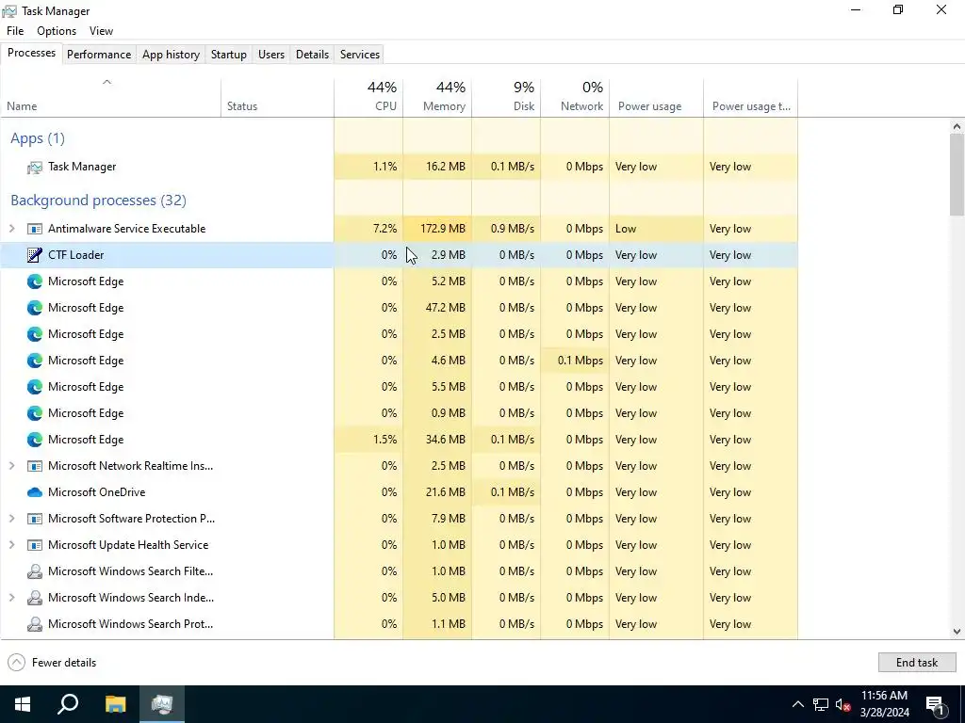Viewport: 965px width, 723px height.
Task: Expand Antimalware Service Executable process group
Action: point(11,229)
